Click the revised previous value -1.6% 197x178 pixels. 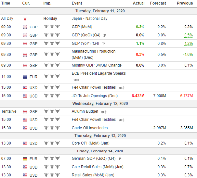point(188,55)
